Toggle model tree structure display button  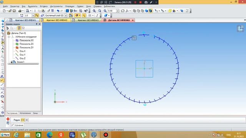point(19,28)
